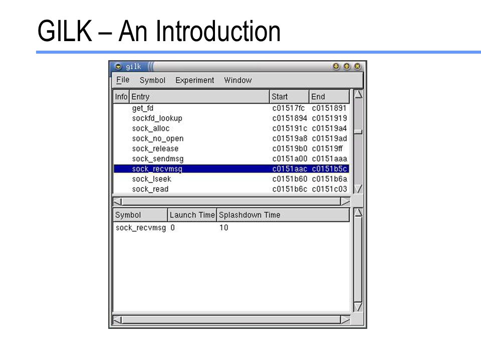Screen dimensions: 481x361
Task: Click up arrow of symbol list scrollbar
Action: point(358,95)
